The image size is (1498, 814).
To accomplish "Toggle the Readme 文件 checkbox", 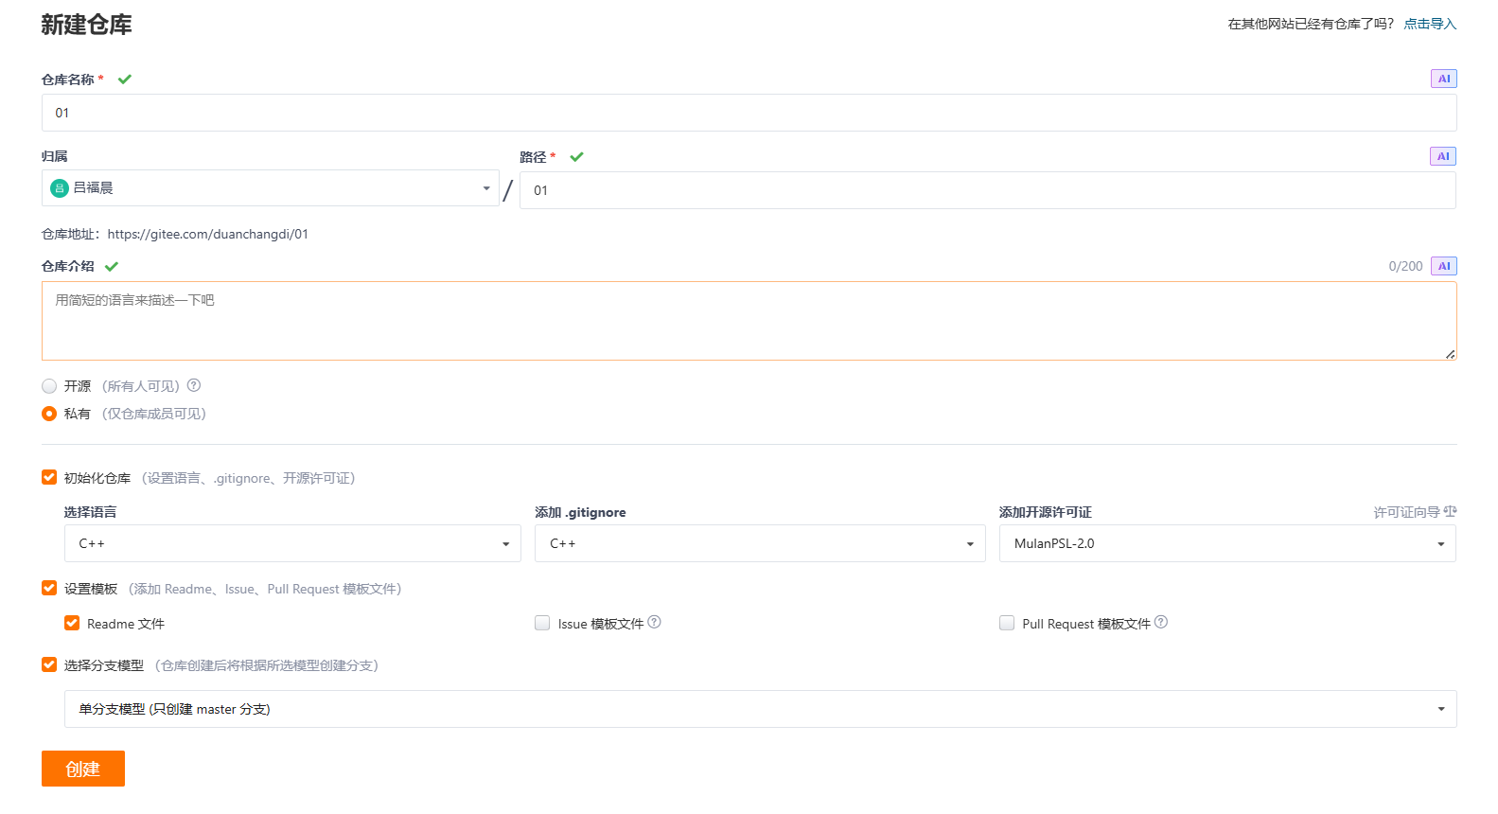I will (x=72, y=623).
